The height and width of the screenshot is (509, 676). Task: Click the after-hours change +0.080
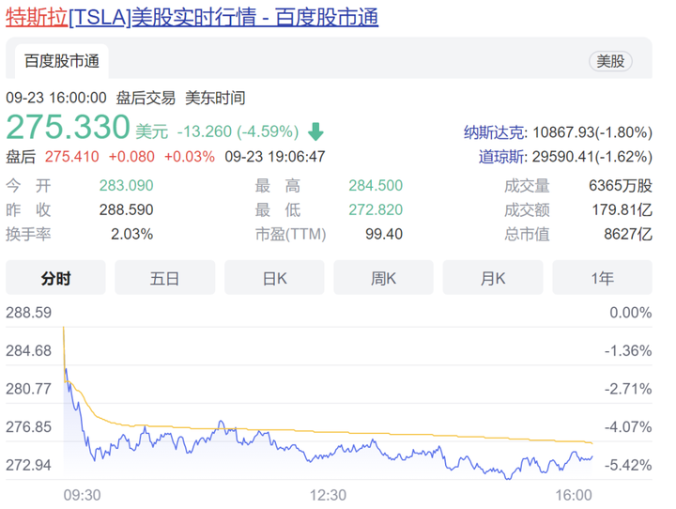tap(131, 157)
